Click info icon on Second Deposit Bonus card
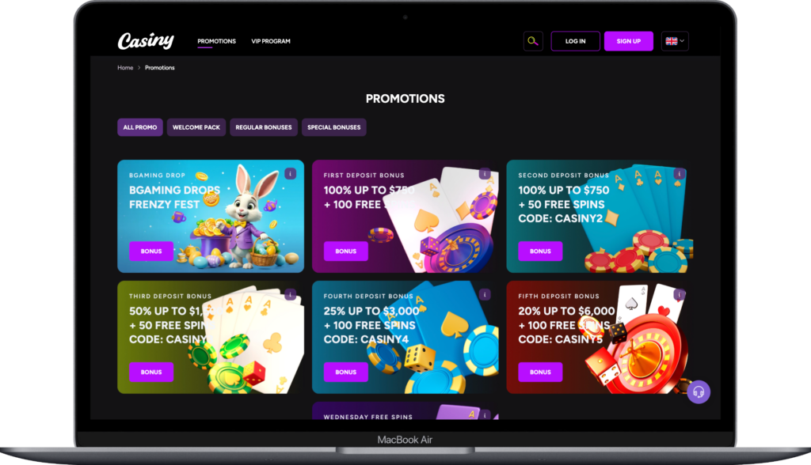 (679, 174)
